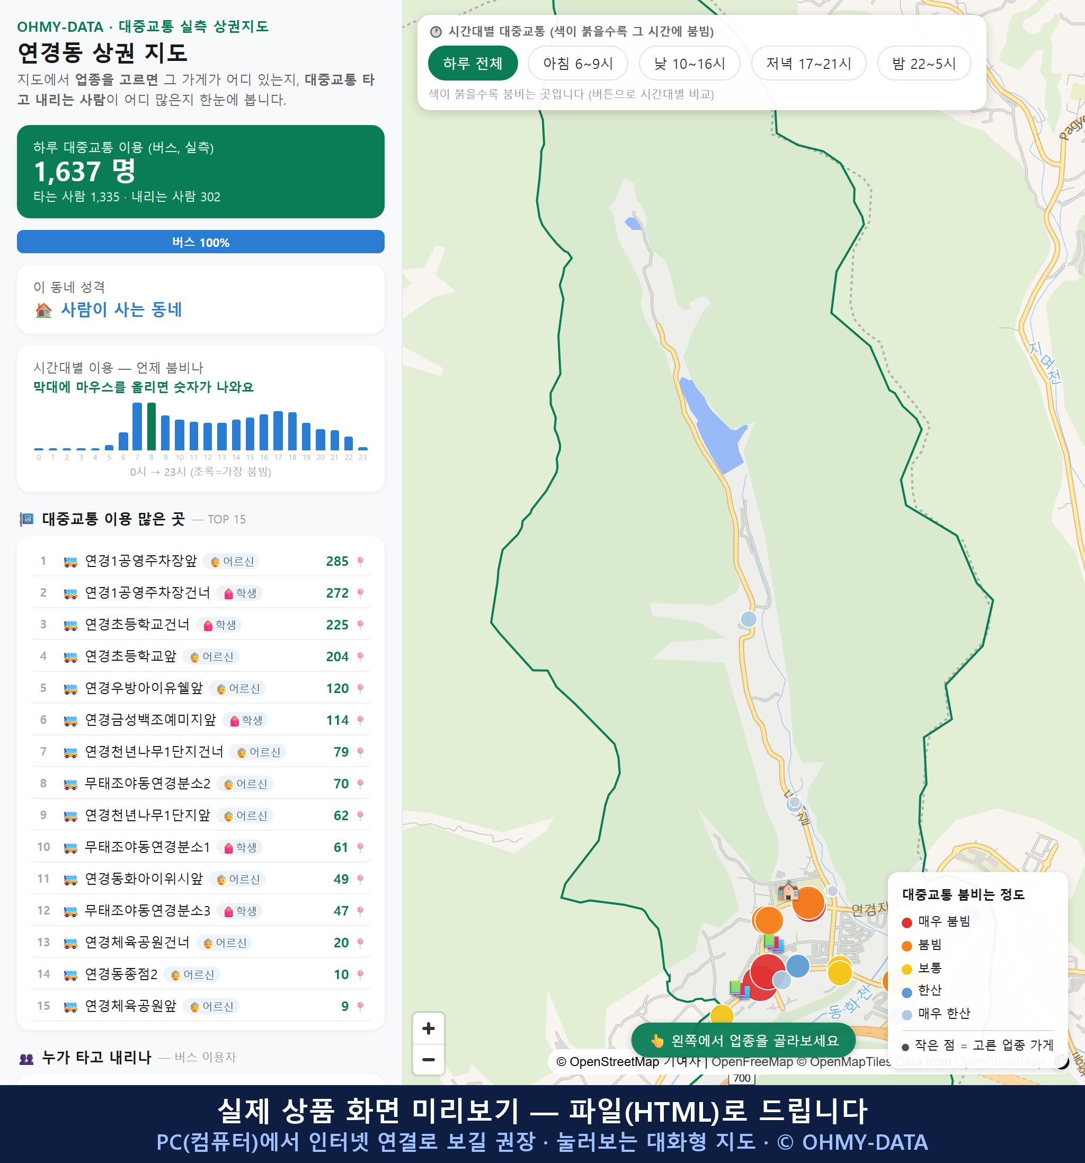This screenshot has width=1085, height=1163.
Task: Click the light blue 매우 한산 legend swatch
Action: pos(906,1015)
